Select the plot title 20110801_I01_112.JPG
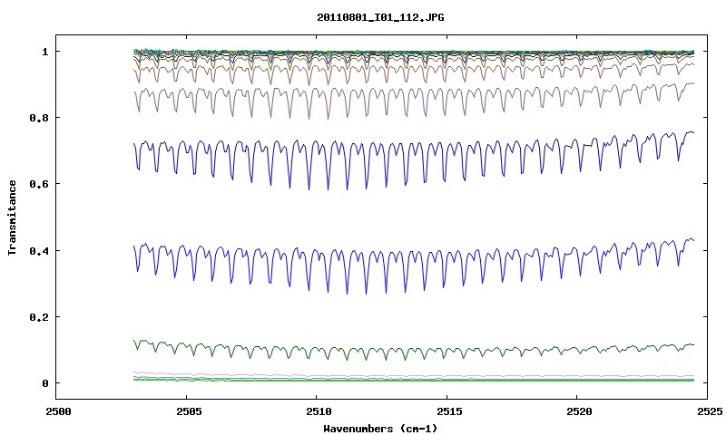This screenshot has height=435, width=726. point(380,17)
